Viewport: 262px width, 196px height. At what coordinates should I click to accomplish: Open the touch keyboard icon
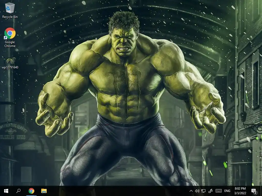point(219,191)
